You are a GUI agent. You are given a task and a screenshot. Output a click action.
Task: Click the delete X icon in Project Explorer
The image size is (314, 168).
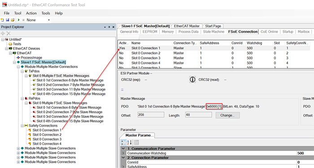tap(9, 34)
